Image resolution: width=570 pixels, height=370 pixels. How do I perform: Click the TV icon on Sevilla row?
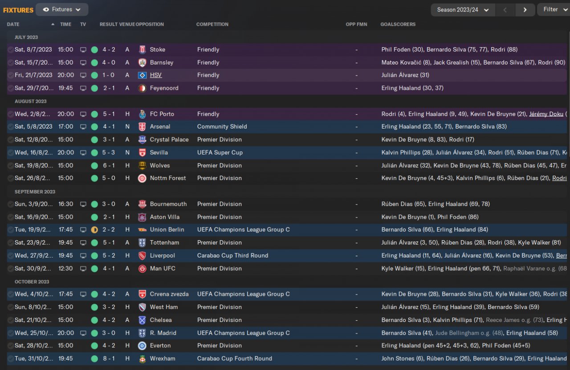coord(83,153)
